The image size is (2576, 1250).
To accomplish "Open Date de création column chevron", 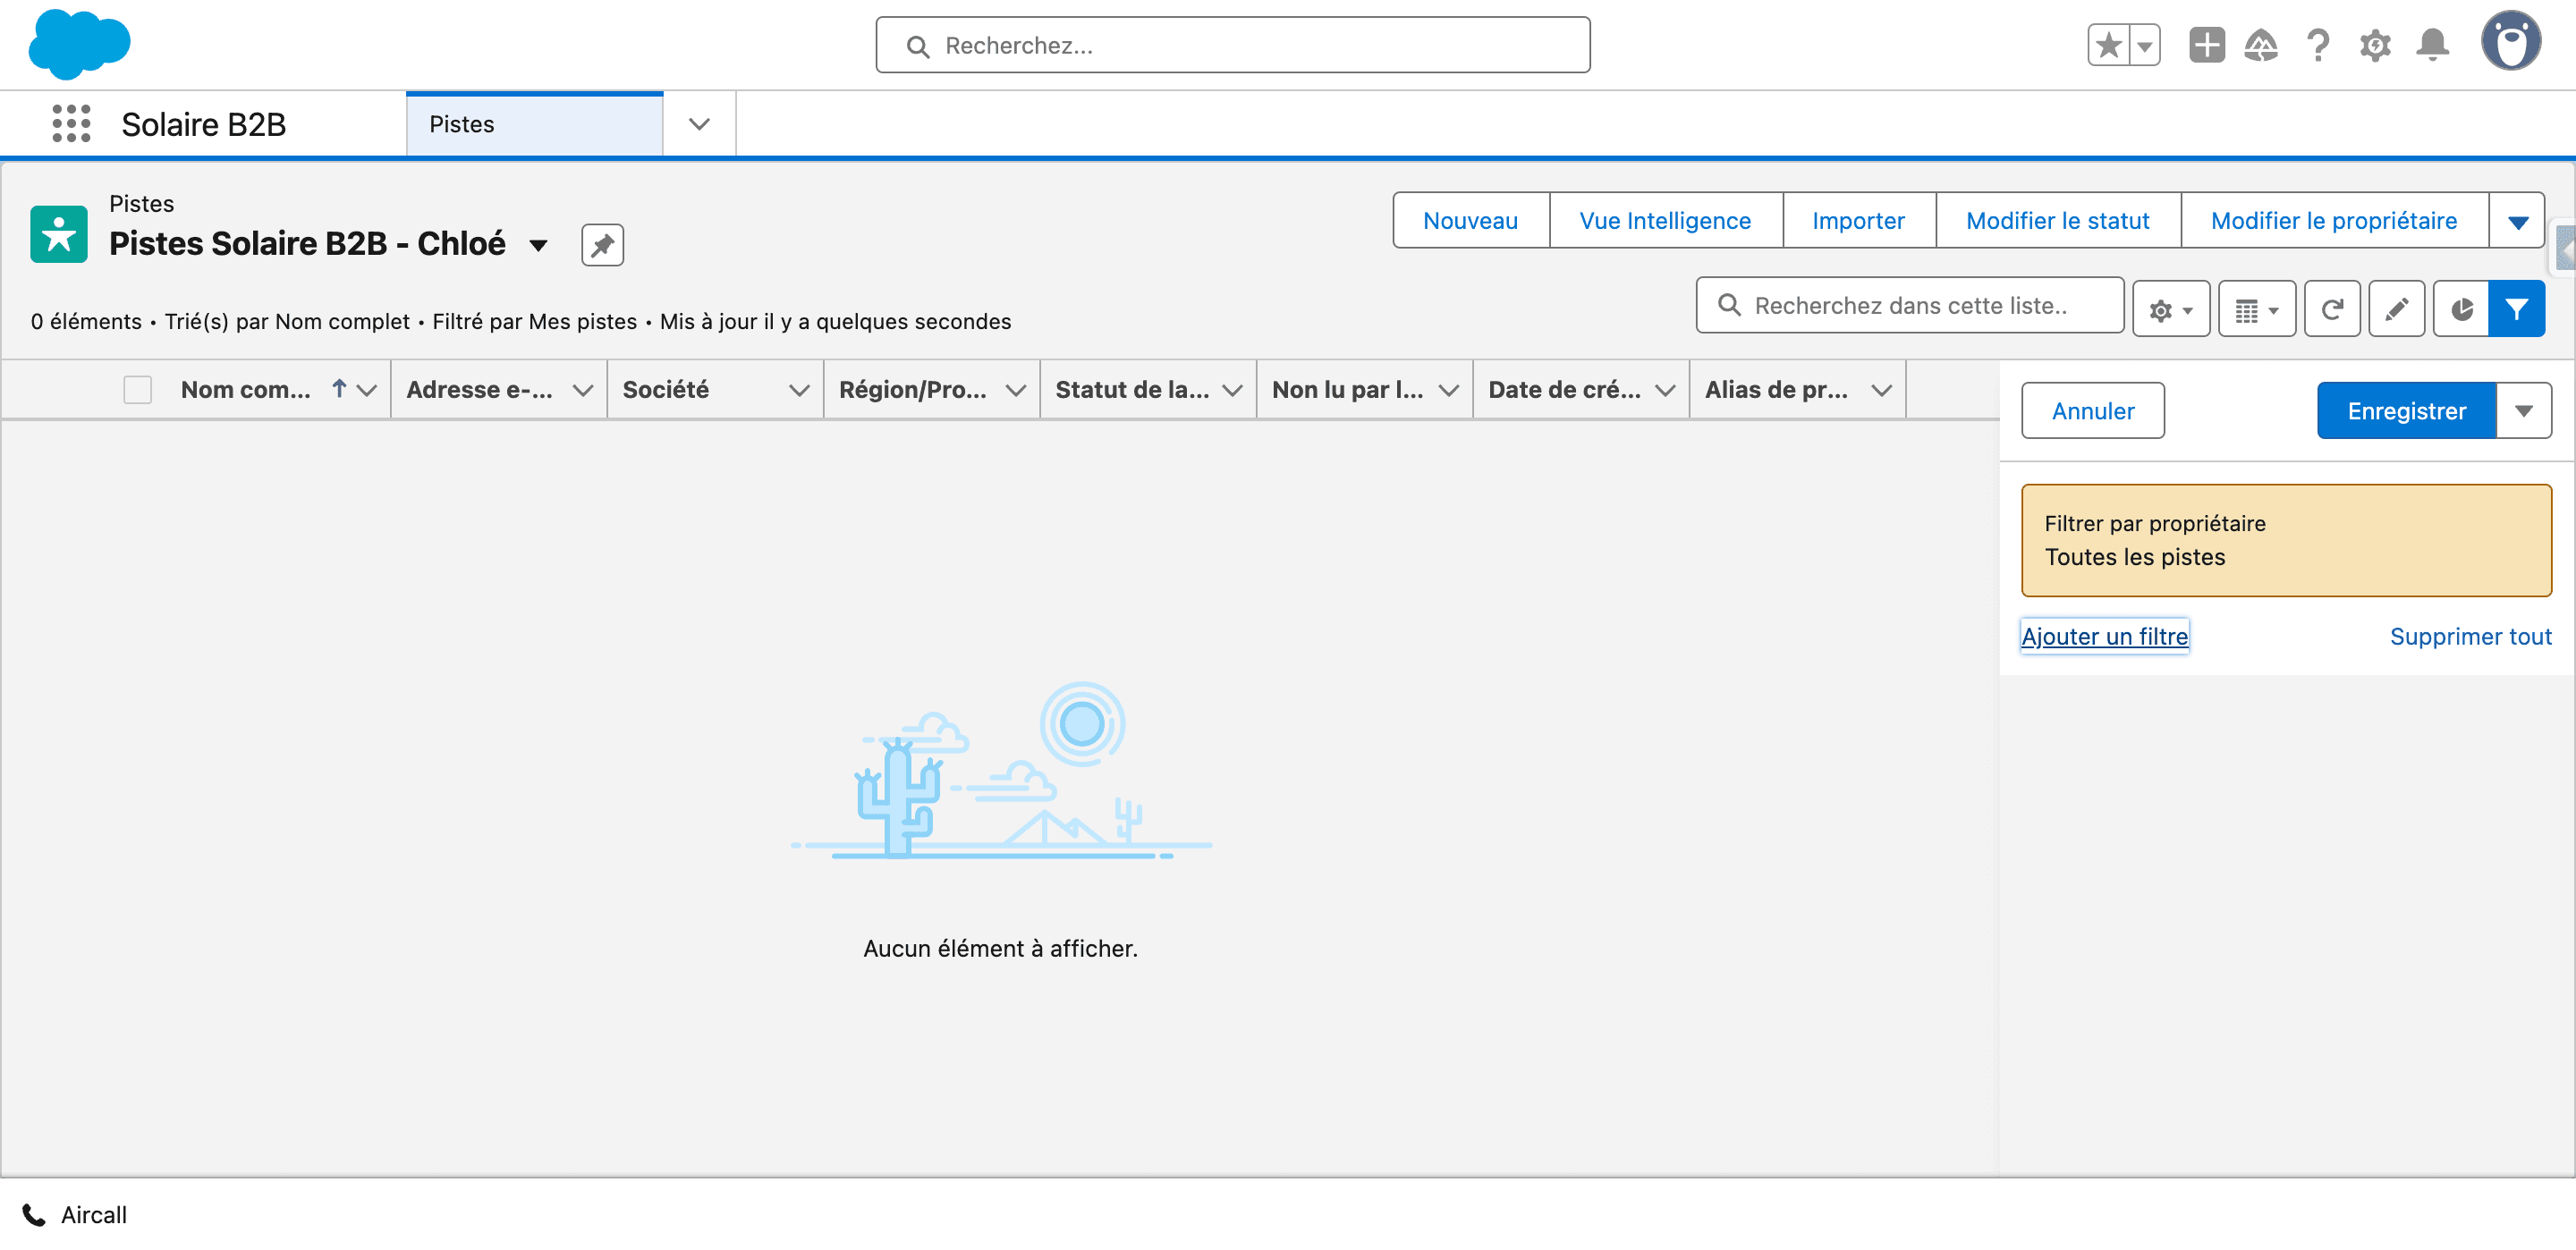I will (1665, 390).
